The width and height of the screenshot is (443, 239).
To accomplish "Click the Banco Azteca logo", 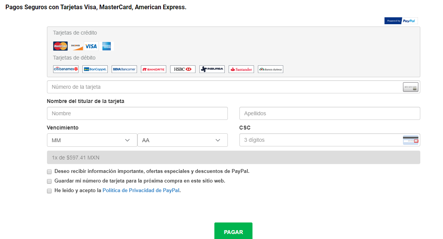I will tap(271, 69).
